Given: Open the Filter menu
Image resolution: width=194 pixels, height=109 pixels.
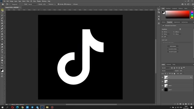Looking at the screenshot, I should tap(28, 1).
